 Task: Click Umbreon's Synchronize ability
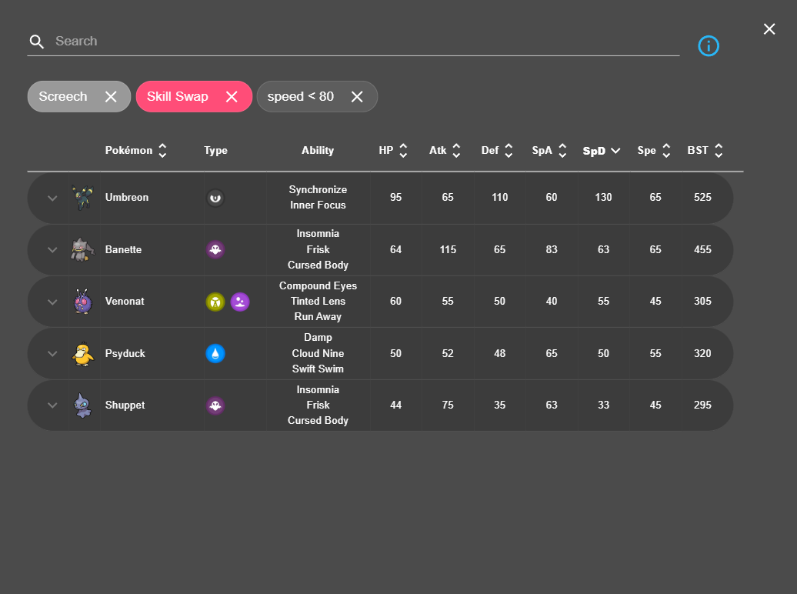[x=318, y=190]
